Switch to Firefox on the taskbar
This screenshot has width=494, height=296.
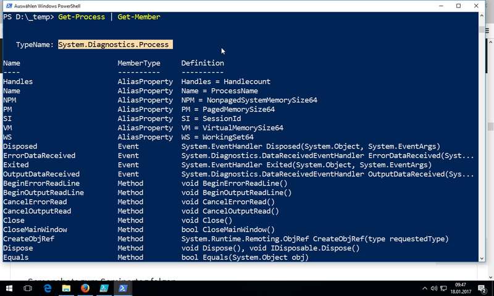pyautogui.click(x=85, y=288)
